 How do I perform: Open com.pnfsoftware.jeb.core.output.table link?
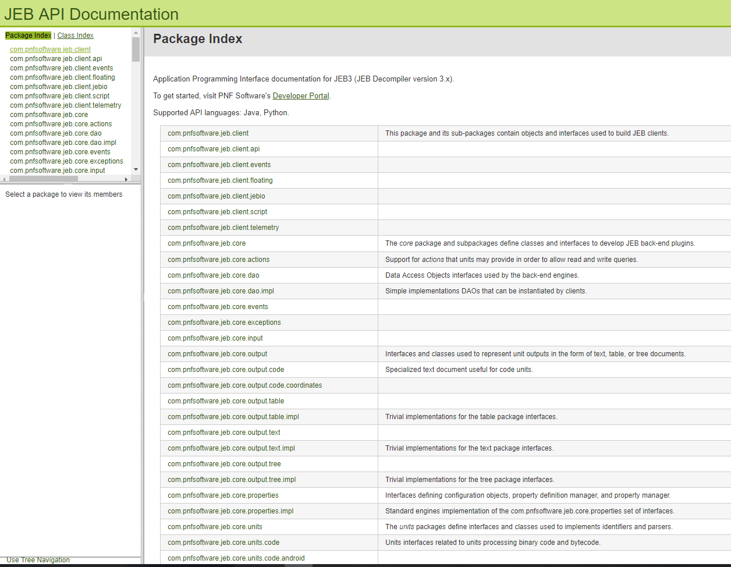(226, 401)
